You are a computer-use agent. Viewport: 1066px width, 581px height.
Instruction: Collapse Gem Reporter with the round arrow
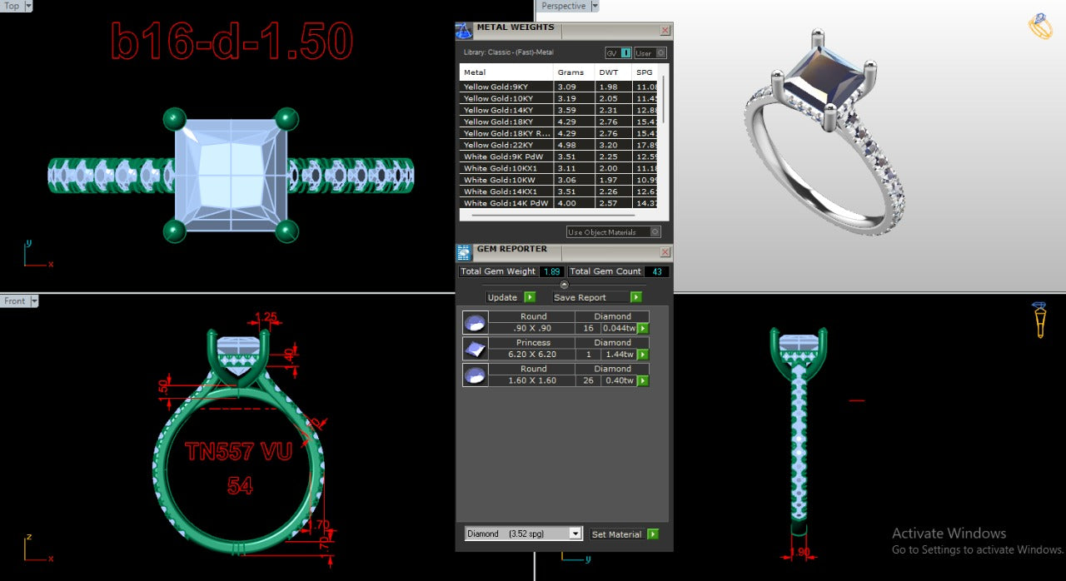click(564, 285)
